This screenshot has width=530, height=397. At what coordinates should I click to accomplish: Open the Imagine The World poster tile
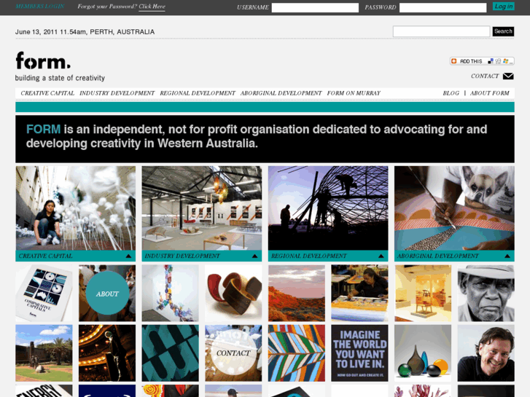pyautogui.click(x=359, y=353)
